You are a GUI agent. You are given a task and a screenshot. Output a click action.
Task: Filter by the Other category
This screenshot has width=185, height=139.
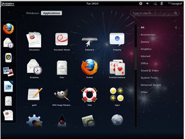[144, 92]
